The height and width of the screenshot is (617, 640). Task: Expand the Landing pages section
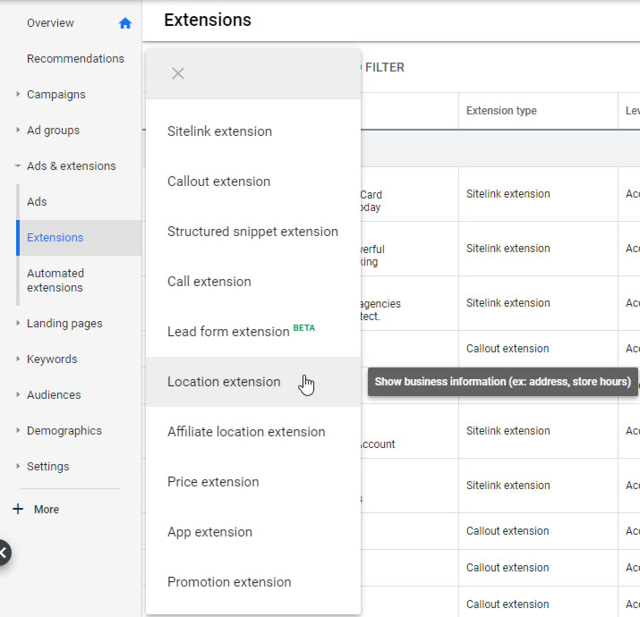click(18, 323)
